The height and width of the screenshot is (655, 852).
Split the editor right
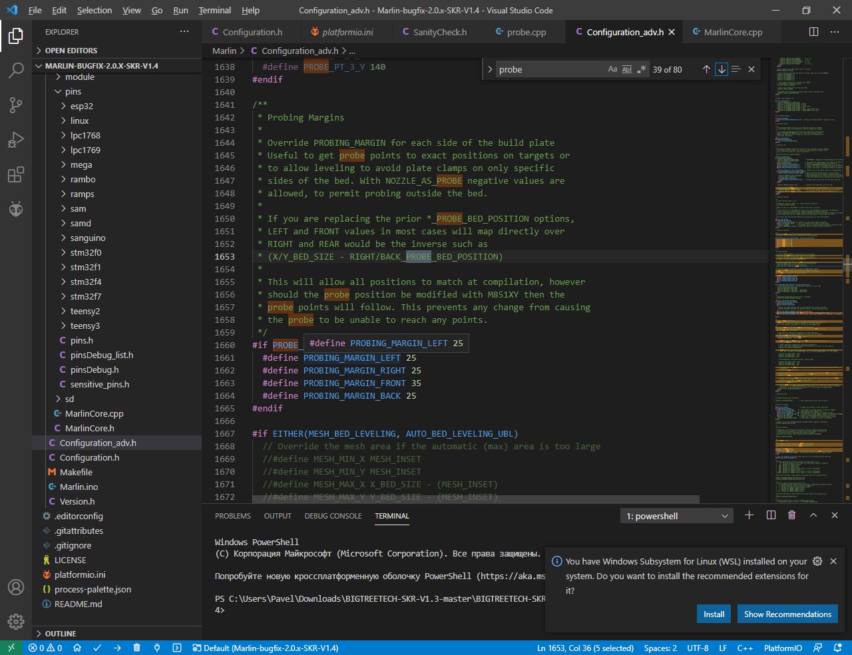coord(813,32)
